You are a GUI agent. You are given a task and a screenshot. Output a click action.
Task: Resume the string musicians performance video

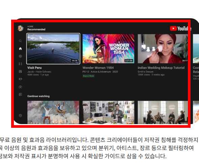pyautogui.click(x=163, y=112)
